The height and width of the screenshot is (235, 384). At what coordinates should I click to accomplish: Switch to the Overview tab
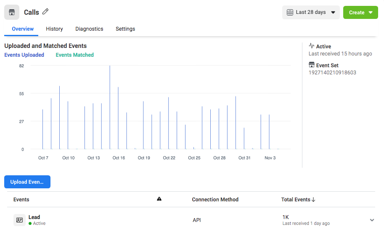pyautogui.click(x=23, y=29)
